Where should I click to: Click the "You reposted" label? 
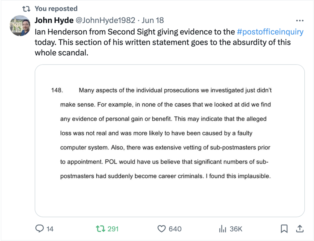[x=56, y=9]
